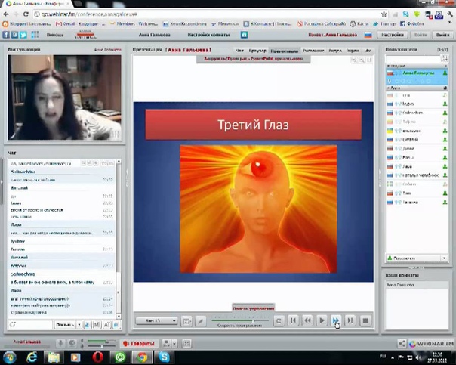
Task: Click the lock icon beside room settings
Action: pyautogui.click(x=244, y=35)
